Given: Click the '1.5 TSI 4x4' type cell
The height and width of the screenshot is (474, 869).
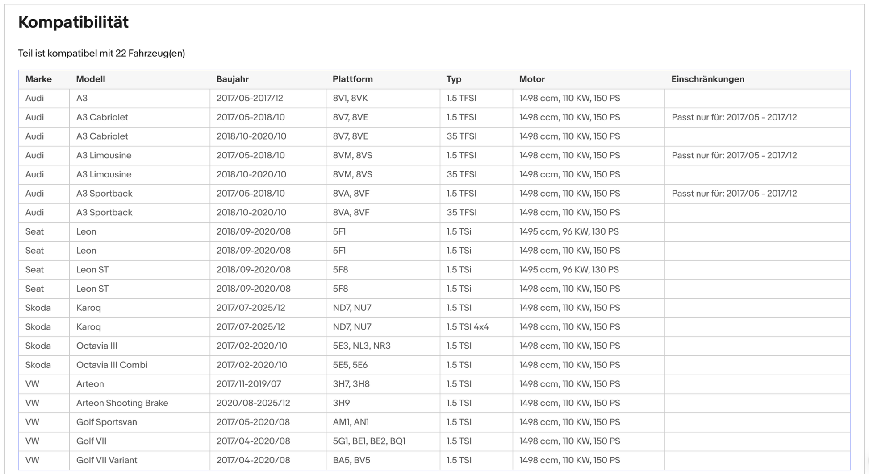Looking at the screenshot, I should [x=468, y=327].
